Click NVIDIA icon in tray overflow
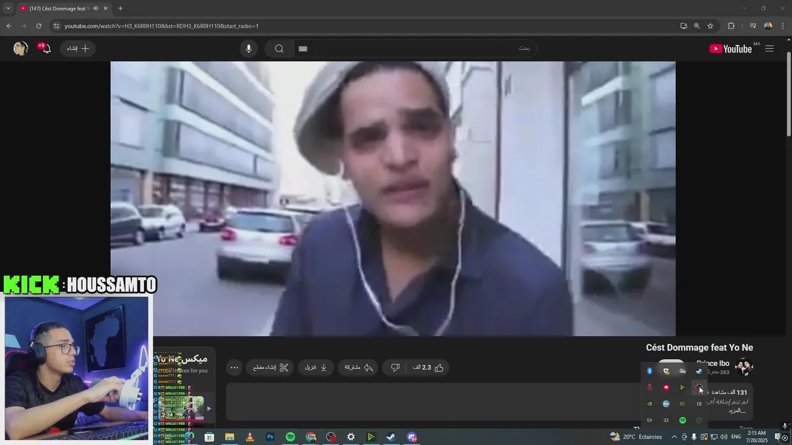This screenshot has height=445, width=792. 650,404
